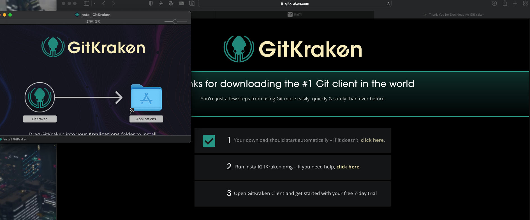Click the lock icon in the address bar
This screenshot has width=530, height=220.
coord(282,4)
